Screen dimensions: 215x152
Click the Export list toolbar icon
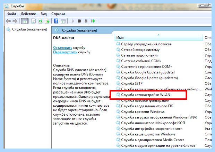point(47,21)
